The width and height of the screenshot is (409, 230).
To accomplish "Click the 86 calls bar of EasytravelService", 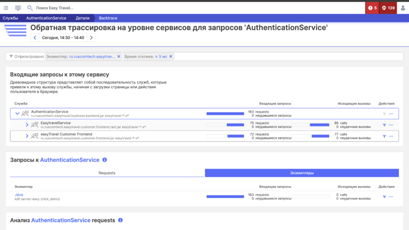I will click(x=311, y=124).
